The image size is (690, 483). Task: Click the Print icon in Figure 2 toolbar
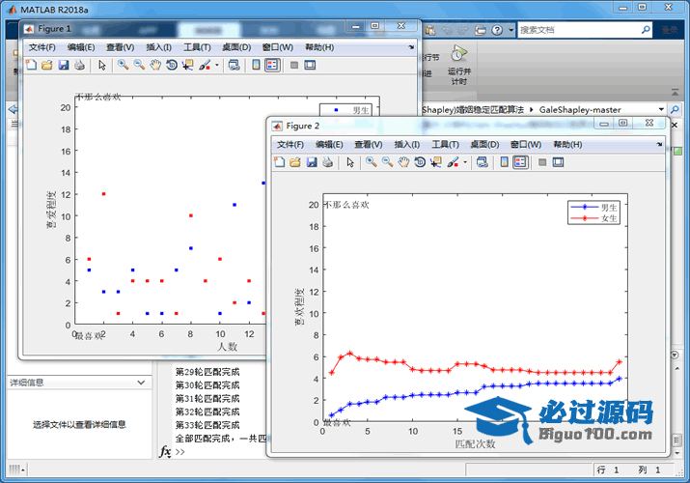click(328, 162)
